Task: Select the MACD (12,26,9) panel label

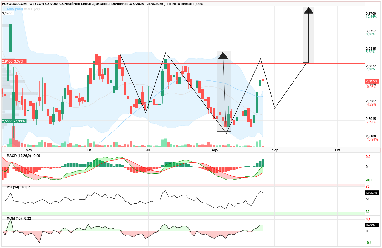Action: [x=18, y=156]
